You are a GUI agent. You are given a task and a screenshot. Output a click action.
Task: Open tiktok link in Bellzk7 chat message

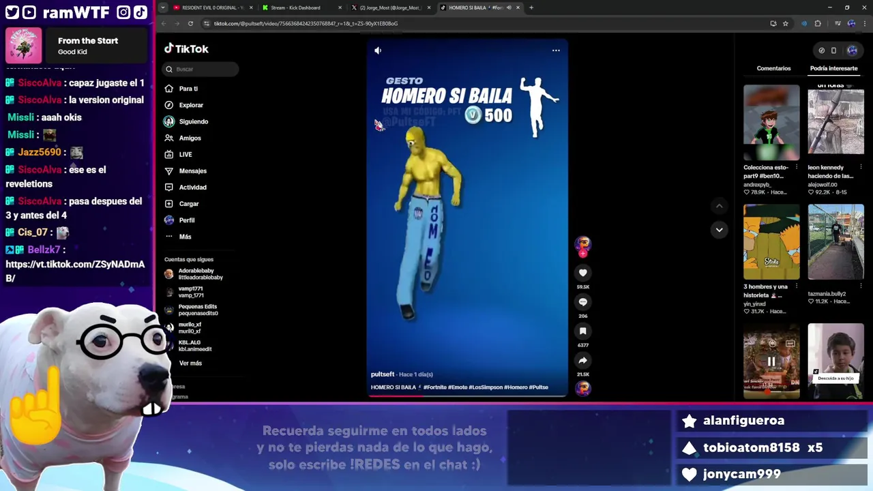[75, 271]
